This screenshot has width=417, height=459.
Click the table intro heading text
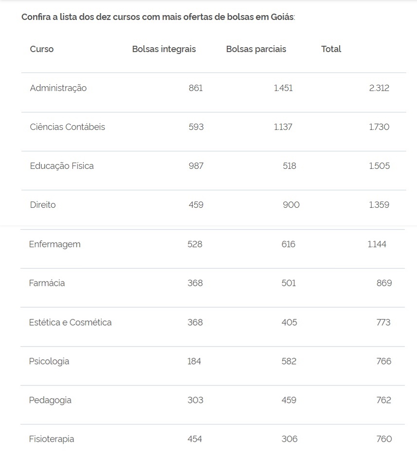pos(158,17)
